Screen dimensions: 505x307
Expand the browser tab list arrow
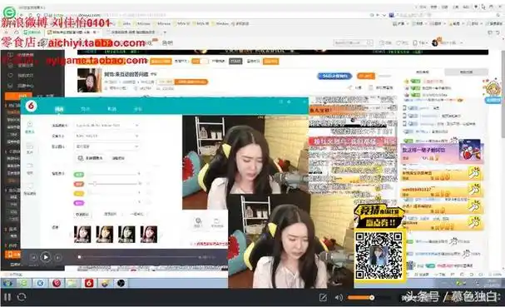click(165, 32)
